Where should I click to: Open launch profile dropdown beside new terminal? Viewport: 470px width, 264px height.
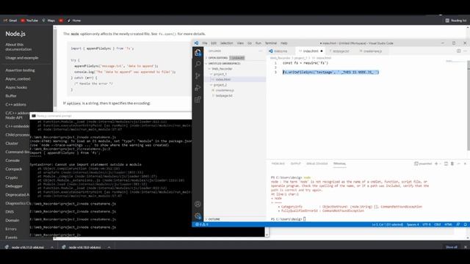pyautogui.click(x=440, y=164)
